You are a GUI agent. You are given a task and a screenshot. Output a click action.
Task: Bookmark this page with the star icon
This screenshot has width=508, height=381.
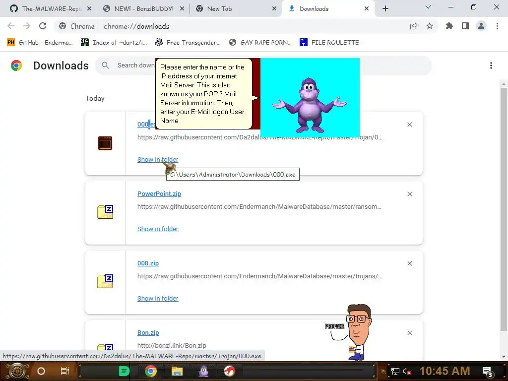pos(430,26)
